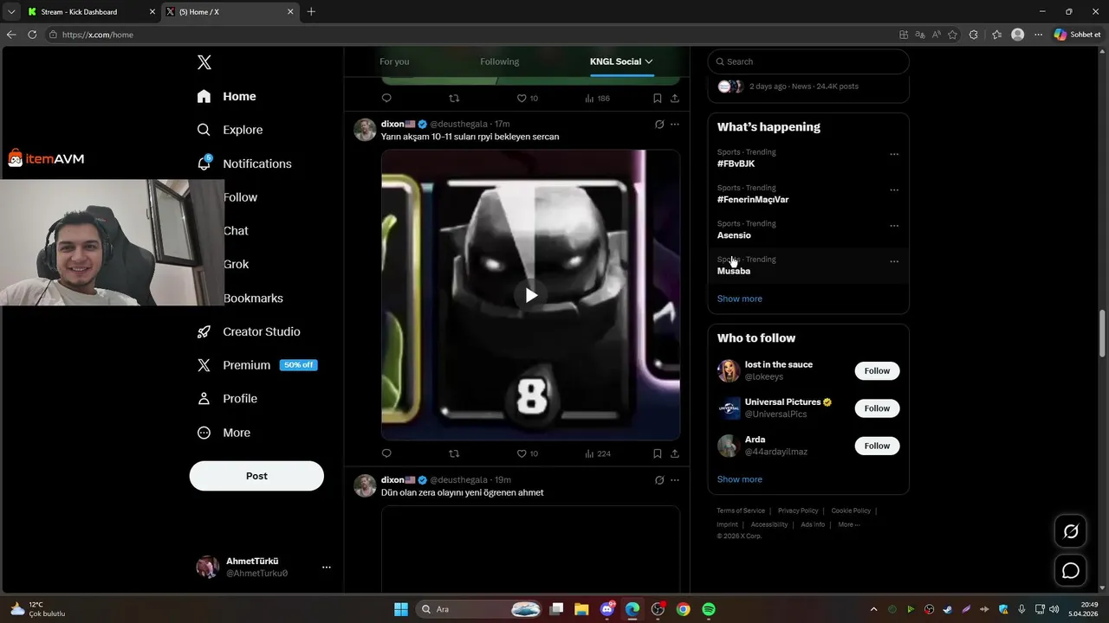Image resolution: width=1109 pixels, height=623 pixels.
Task: Open the floating Grok button
Action: [1071, 531]
